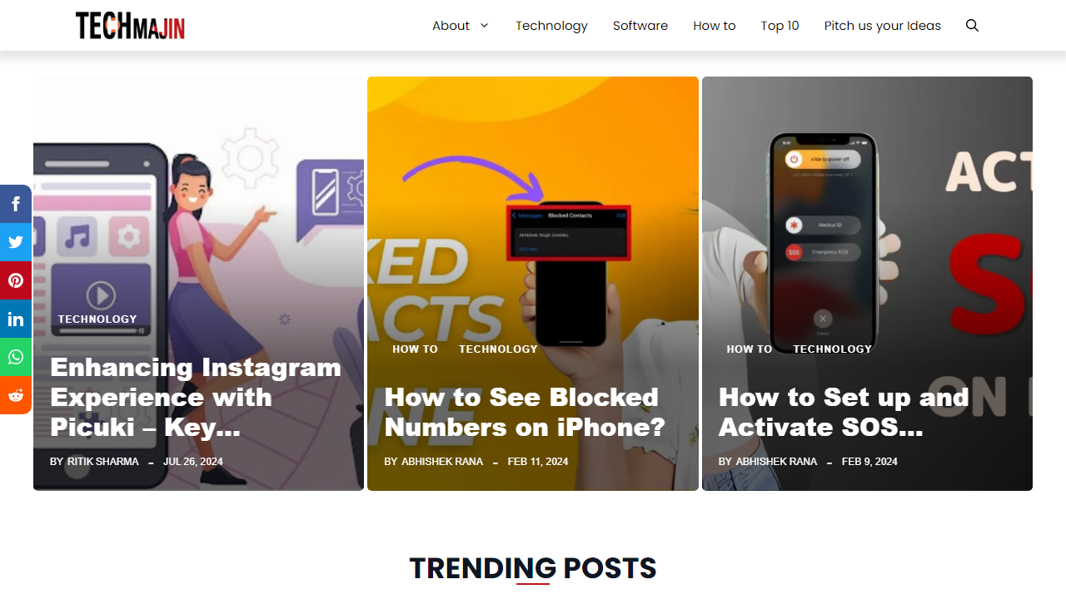Screen dimensions: 1066x599
Task: Open the Top 10 page
Action: coord(780,26)
